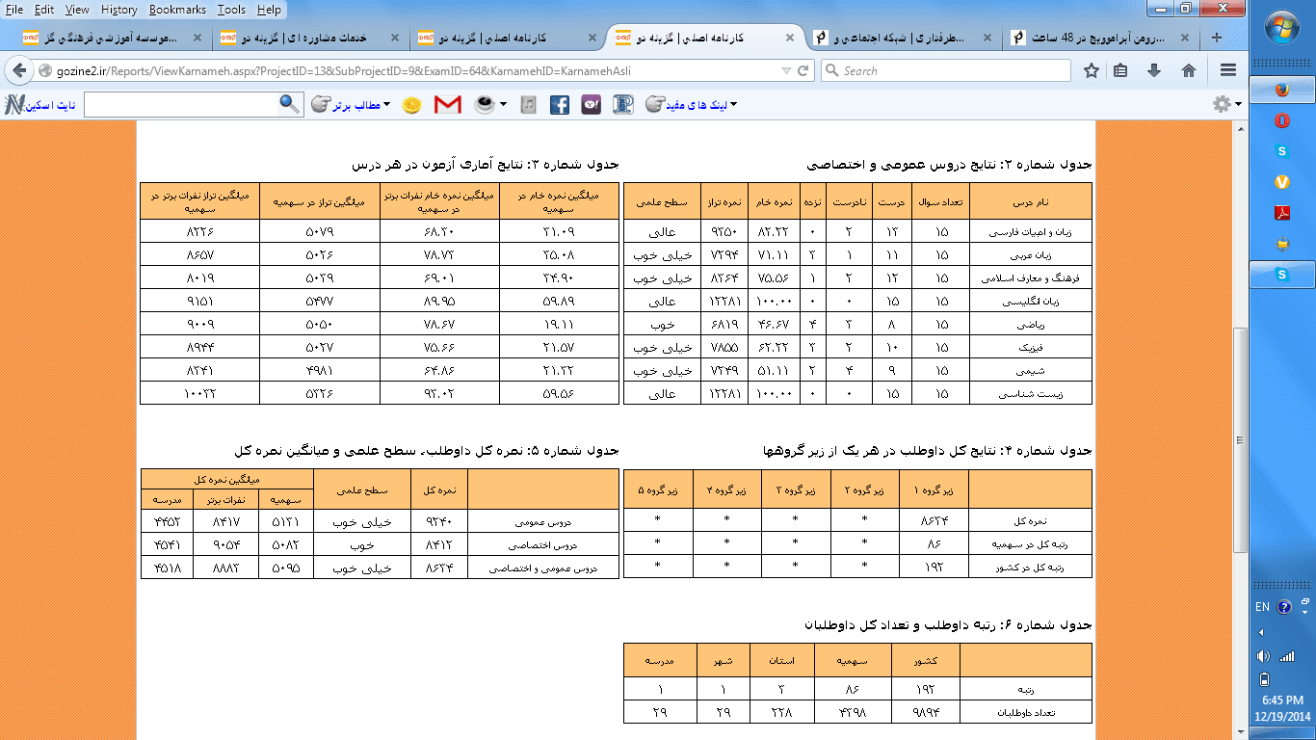This screenshot has height=740, width=1316.
Task: Bookmark this page with the star icon
Action: 1092,70
